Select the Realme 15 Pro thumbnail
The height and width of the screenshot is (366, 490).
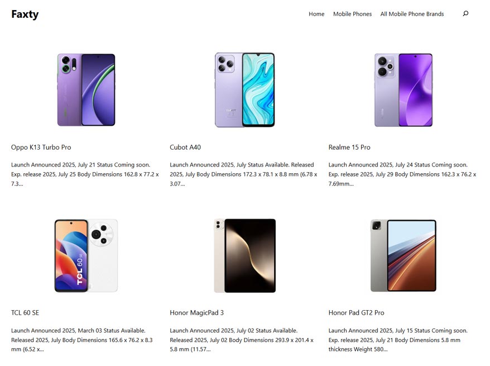403,90
